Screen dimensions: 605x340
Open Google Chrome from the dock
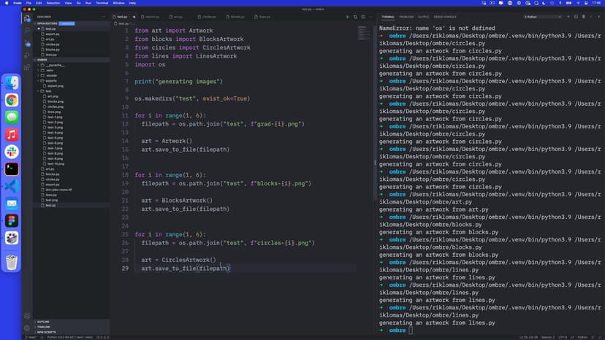(12, 100)
